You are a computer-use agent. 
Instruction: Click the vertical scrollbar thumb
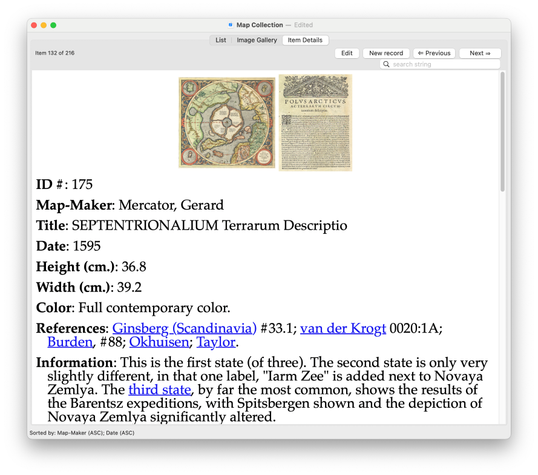click(502, 132)
